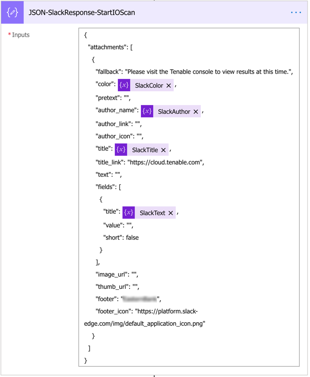Select the SlackTitle token label
Viewport: 310px width, 377px height.
coord(145,150)
